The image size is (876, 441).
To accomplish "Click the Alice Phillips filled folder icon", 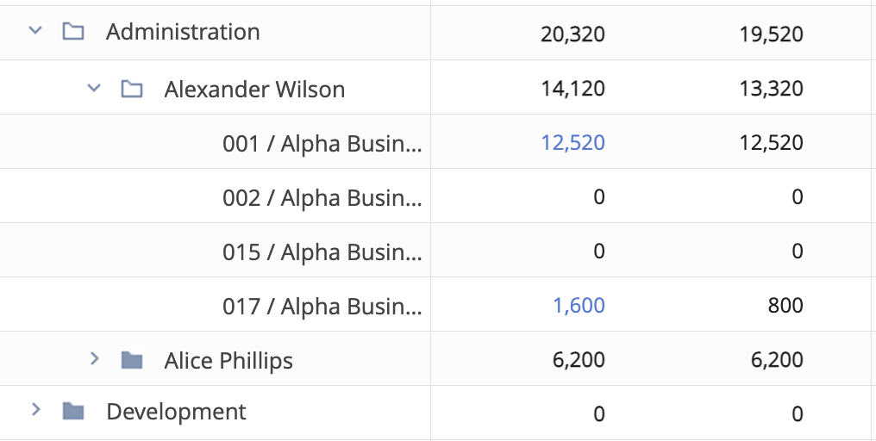I will [132, 360].
